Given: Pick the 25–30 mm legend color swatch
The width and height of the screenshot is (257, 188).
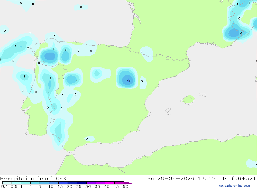Looking at the screenshot, I should coord(82,183).
